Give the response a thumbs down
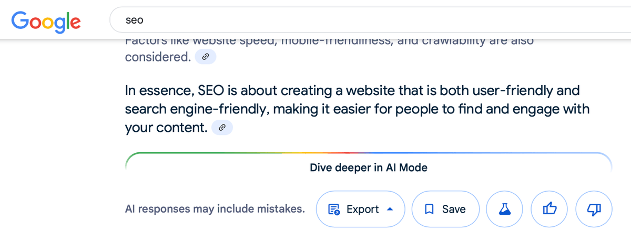 tap(594, 209)
